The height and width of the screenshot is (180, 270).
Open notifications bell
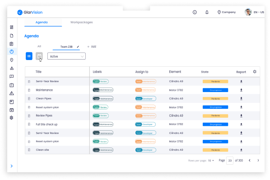[207, 12]
